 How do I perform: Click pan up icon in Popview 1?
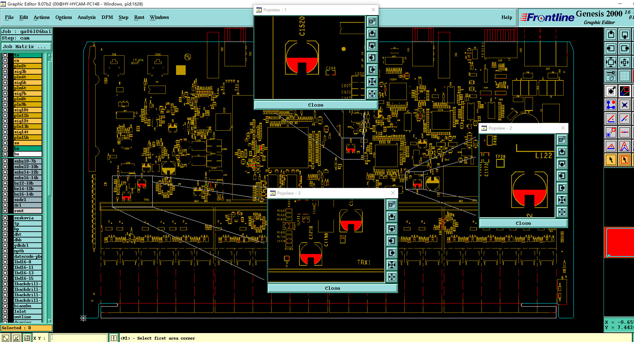372,33
